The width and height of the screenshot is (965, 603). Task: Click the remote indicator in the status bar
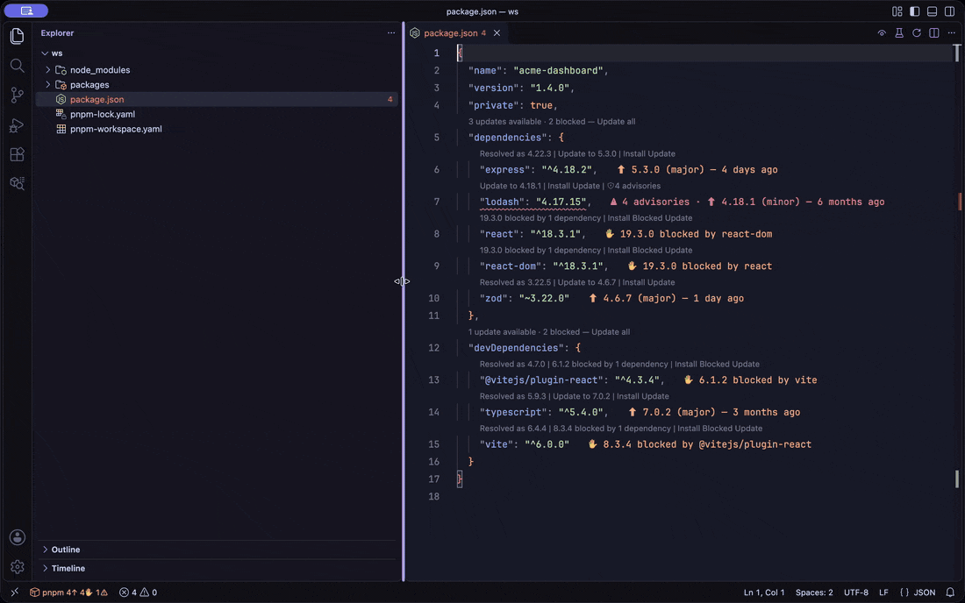15,592
